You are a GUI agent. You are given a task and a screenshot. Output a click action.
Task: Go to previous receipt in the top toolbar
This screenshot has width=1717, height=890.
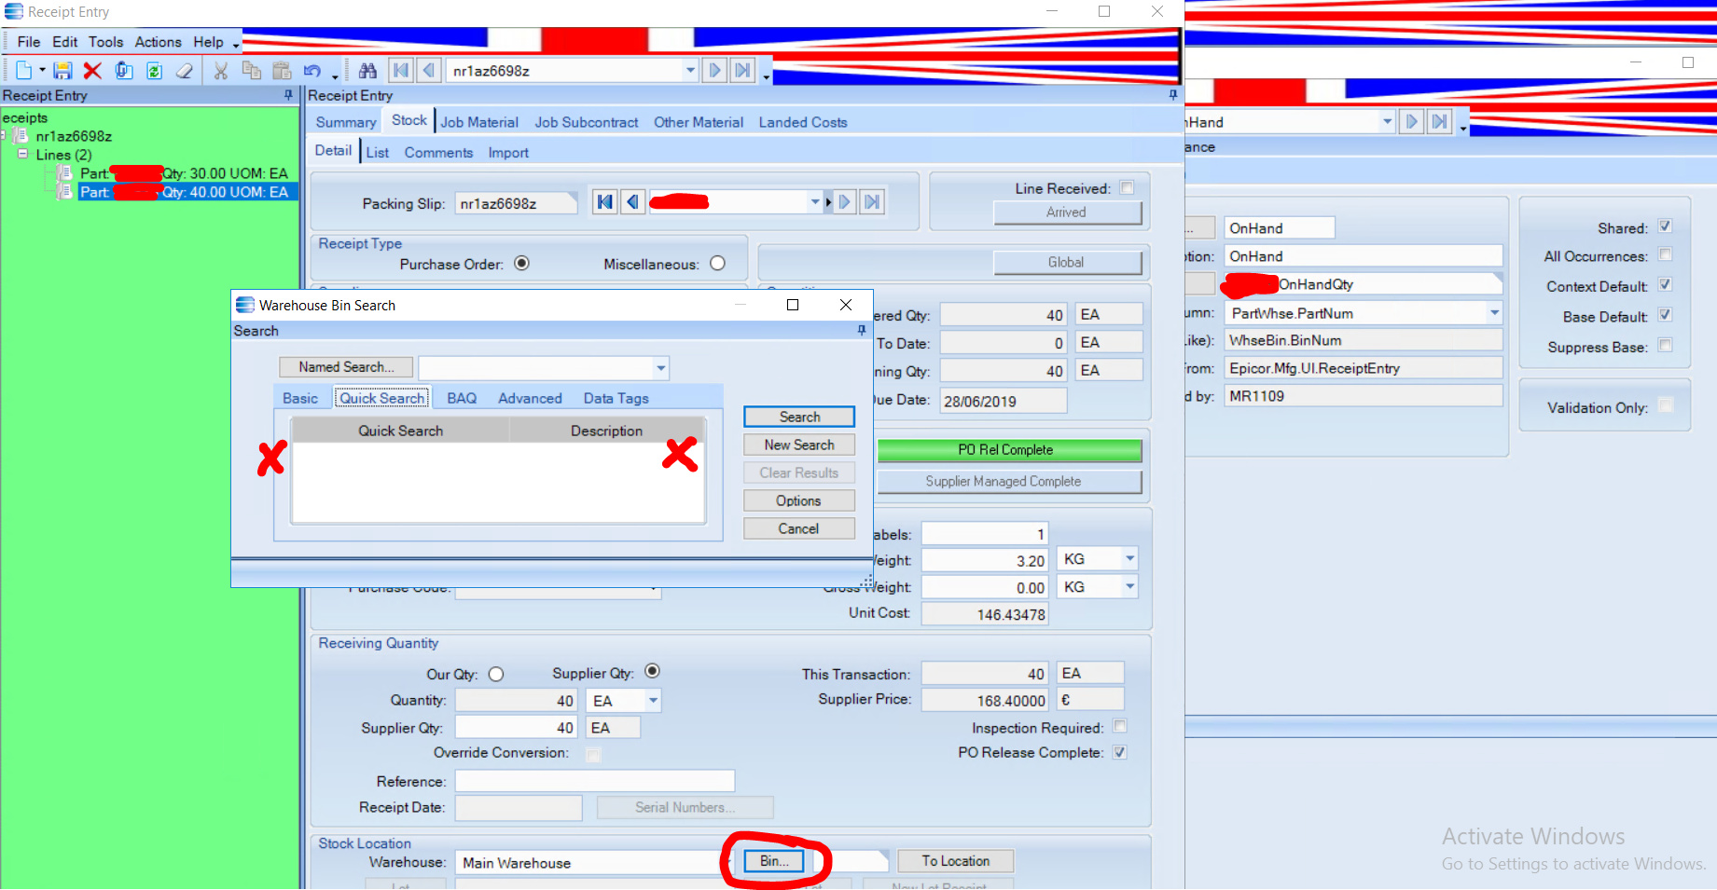click(429, 71)
